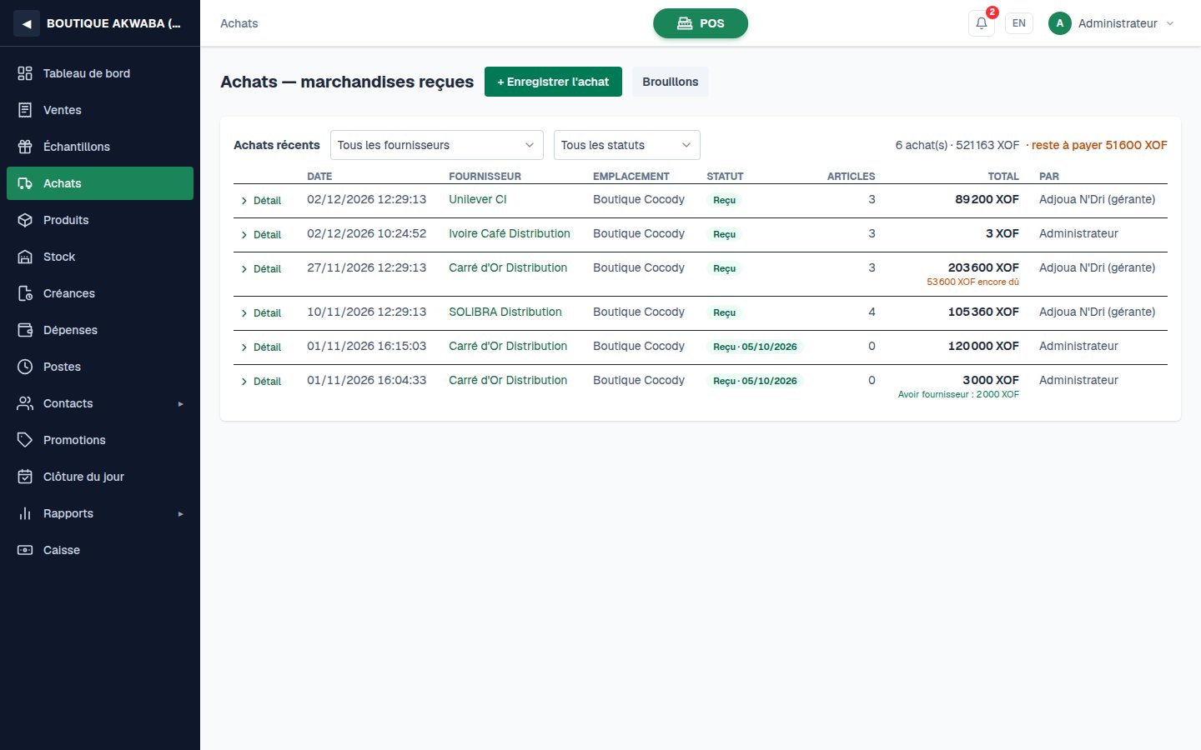Open notifications bell icon

pos(982,23)
